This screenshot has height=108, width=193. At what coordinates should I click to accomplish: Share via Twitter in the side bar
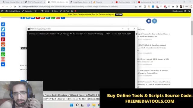3,29
